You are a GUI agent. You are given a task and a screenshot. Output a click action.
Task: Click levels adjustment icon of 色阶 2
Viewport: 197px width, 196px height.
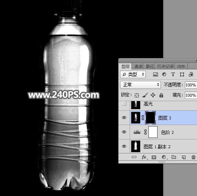[x=137, y=132]
